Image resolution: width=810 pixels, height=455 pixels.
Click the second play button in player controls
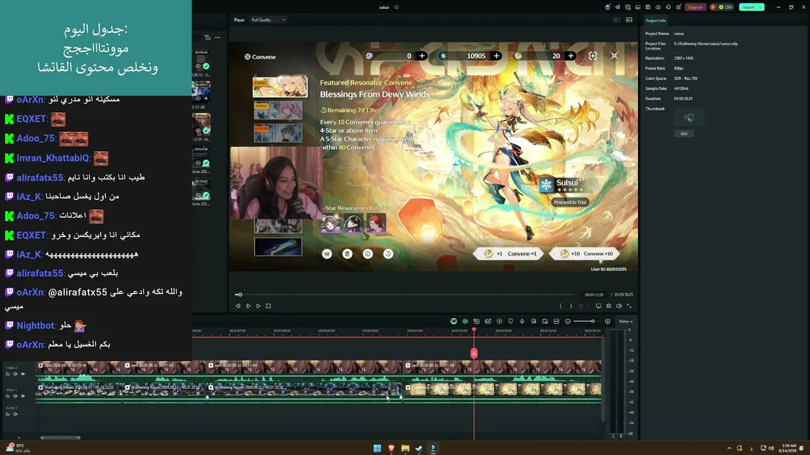[x=258, y=306]
